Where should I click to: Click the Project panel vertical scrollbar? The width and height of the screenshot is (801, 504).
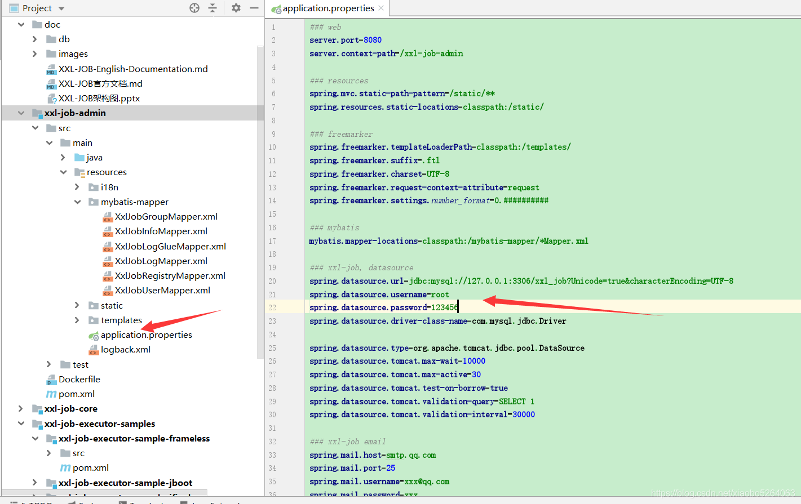(260, 203)
